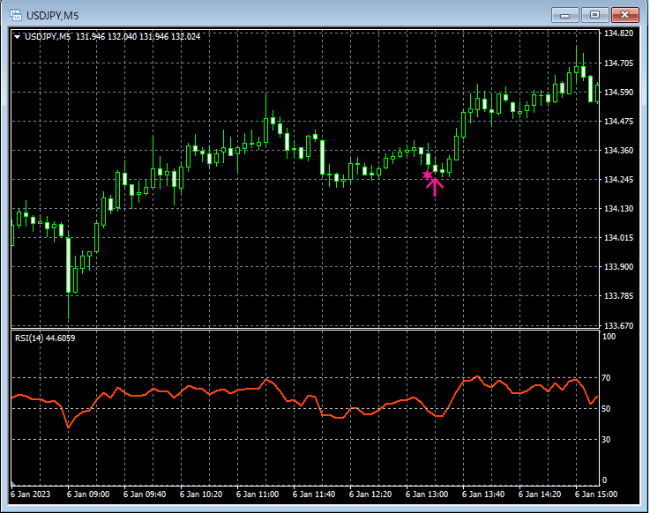The width and height of the screenshot is (650, 513).
Task: Open the triangle dropdown beside USDJPY,M5 chart label
Action: (x=18, y=36)
